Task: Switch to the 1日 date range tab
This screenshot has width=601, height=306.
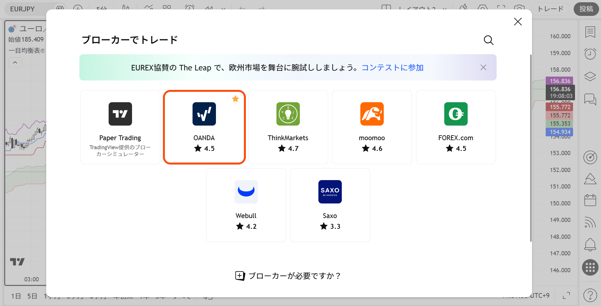Action: [x=16, y=296]
